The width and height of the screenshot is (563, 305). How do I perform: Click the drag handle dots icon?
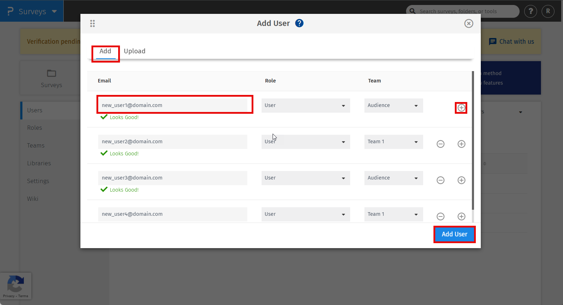pyautogui.click(x=93, y=23)
